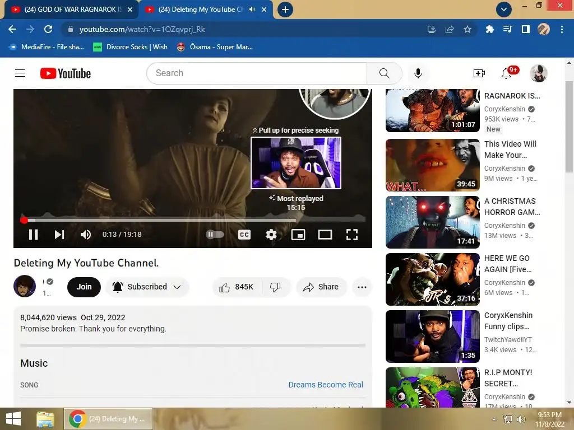Image resolution: width=574 pixels, height=430 pixels.
Task: Click the video progress bar scrubber
Action: point(24,220)
